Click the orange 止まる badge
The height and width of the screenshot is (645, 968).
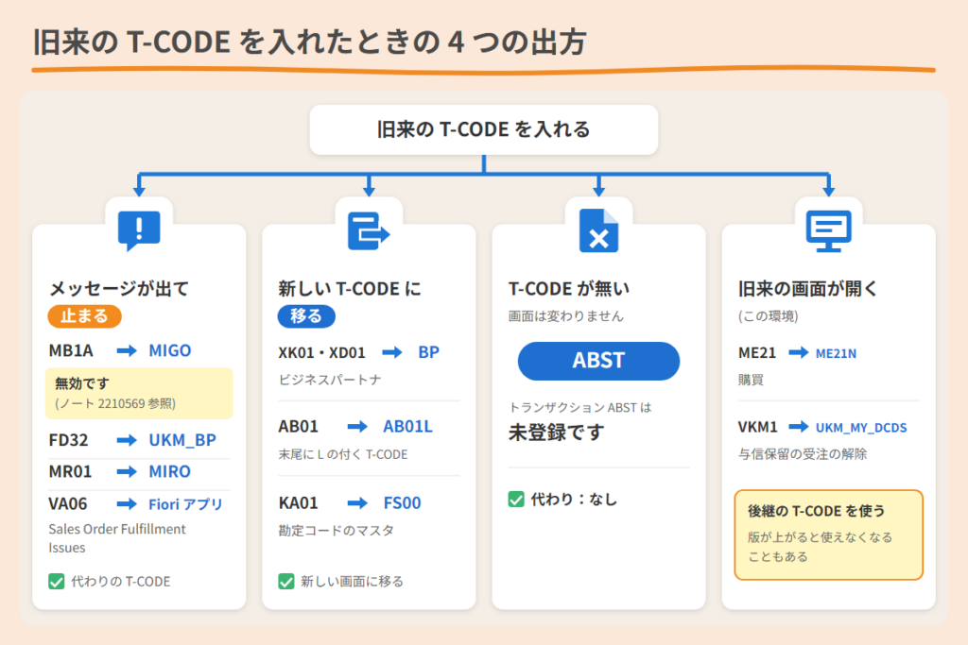pyautogui.click(x=84, y=316)
